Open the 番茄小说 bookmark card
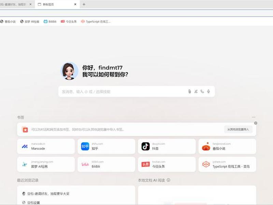This screenshot has width=273, height=205. 227,146
